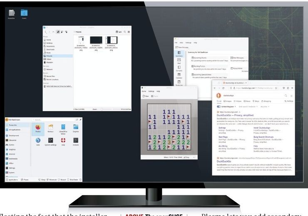Click New Message in Kontact toolbar
This screenshot has height=216, width=308.
[x=182, y=47]
